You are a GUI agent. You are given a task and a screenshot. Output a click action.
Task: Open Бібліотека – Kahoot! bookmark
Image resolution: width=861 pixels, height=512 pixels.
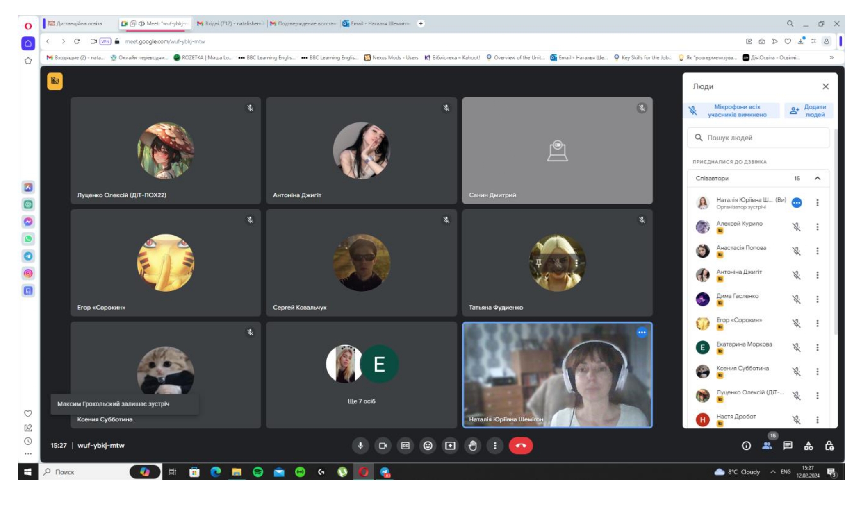[x=452, y=58]
